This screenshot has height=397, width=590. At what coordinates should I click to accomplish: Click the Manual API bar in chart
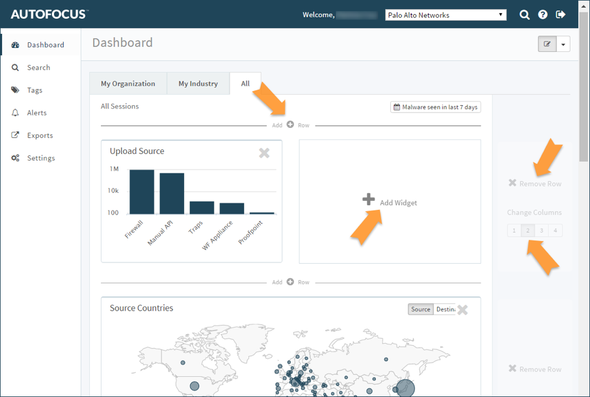pos(172,194)
